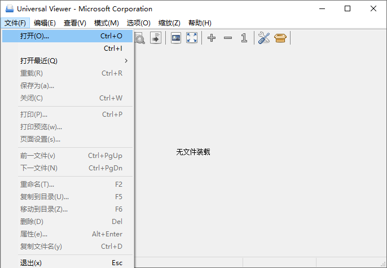
Task: Open the 模式(M) menu
Action: coord(107,23)
